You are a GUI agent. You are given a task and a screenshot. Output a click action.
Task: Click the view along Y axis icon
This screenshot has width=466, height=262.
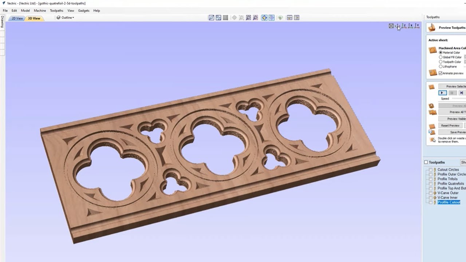point(417,26)
